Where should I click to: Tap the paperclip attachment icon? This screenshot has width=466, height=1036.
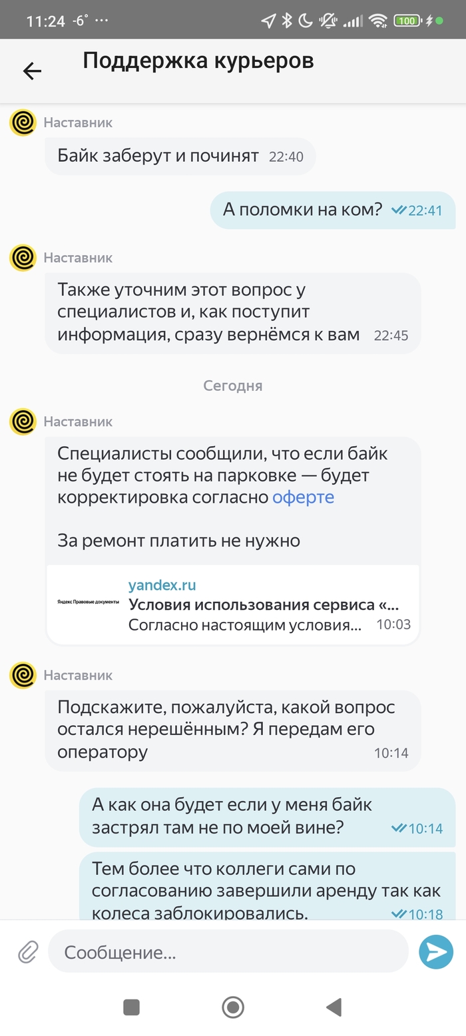coord(27,953)
